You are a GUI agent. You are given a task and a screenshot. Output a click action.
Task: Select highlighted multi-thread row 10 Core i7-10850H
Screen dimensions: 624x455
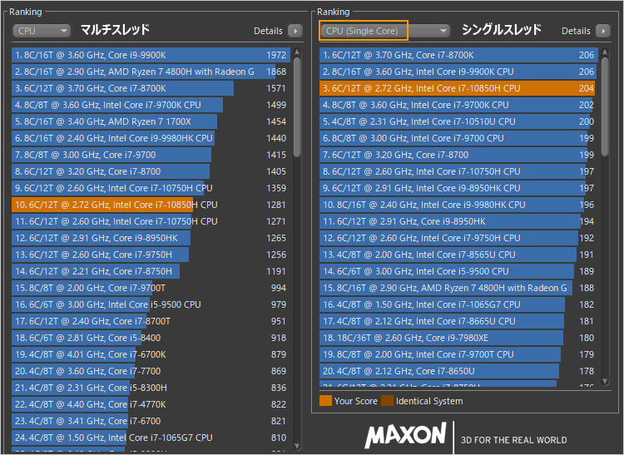[151, 205]
